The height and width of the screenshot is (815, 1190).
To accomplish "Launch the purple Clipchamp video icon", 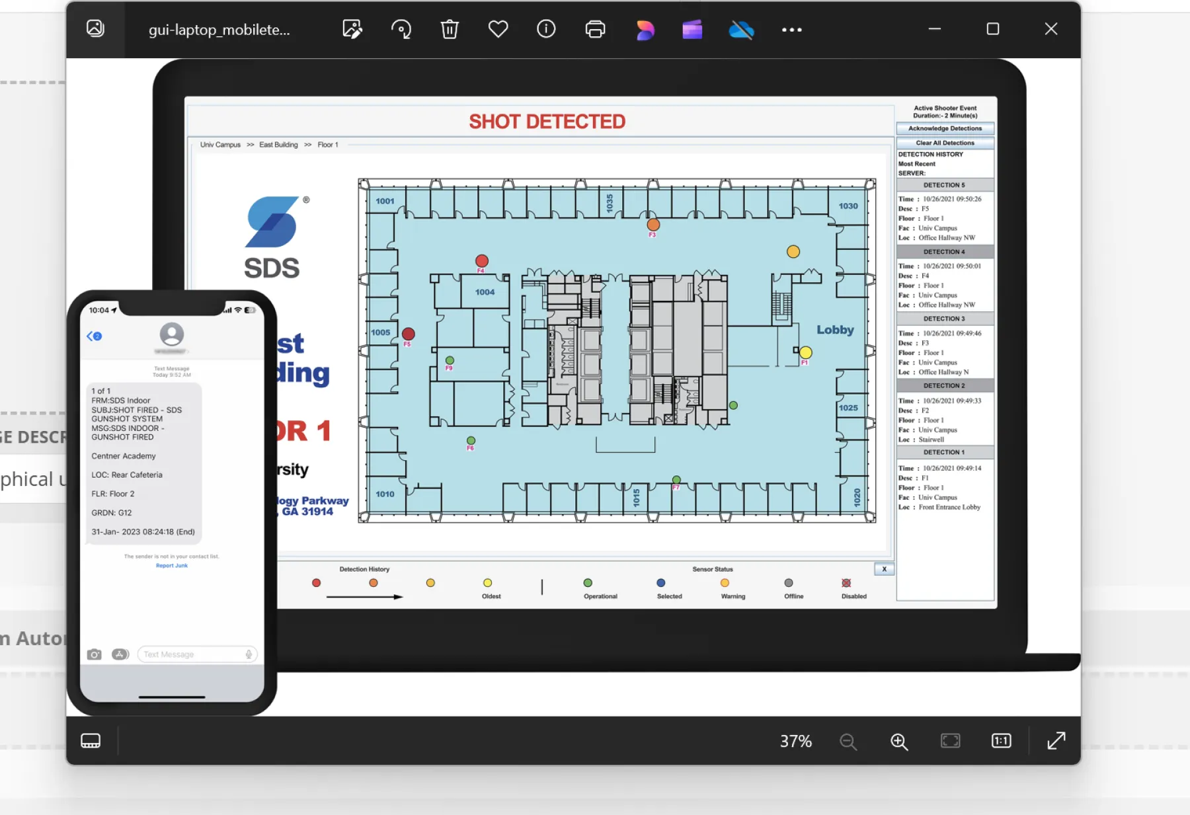I will click(x=692, y=30).
